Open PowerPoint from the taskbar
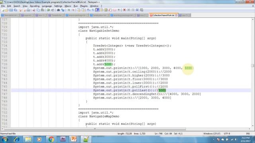255x143 pixels. coord(74,139)
